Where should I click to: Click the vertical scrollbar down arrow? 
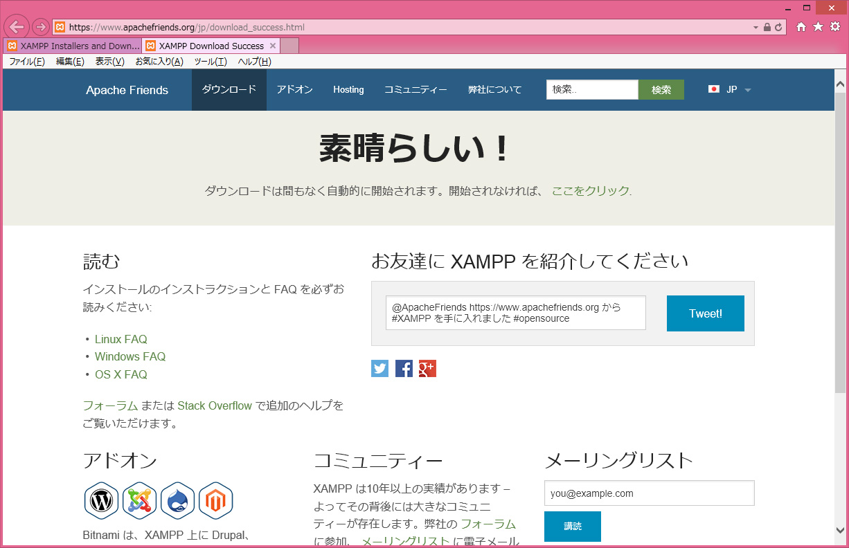(840, 530)
